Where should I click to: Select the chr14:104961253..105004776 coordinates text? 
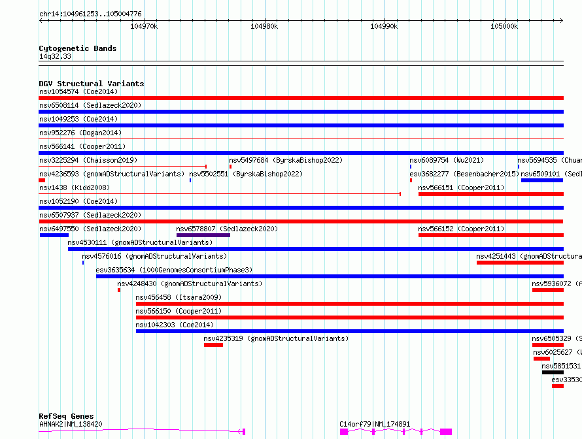90,14
